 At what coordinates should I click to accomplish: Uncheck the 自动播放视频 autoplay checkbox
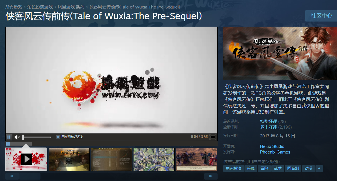(58, 137)
